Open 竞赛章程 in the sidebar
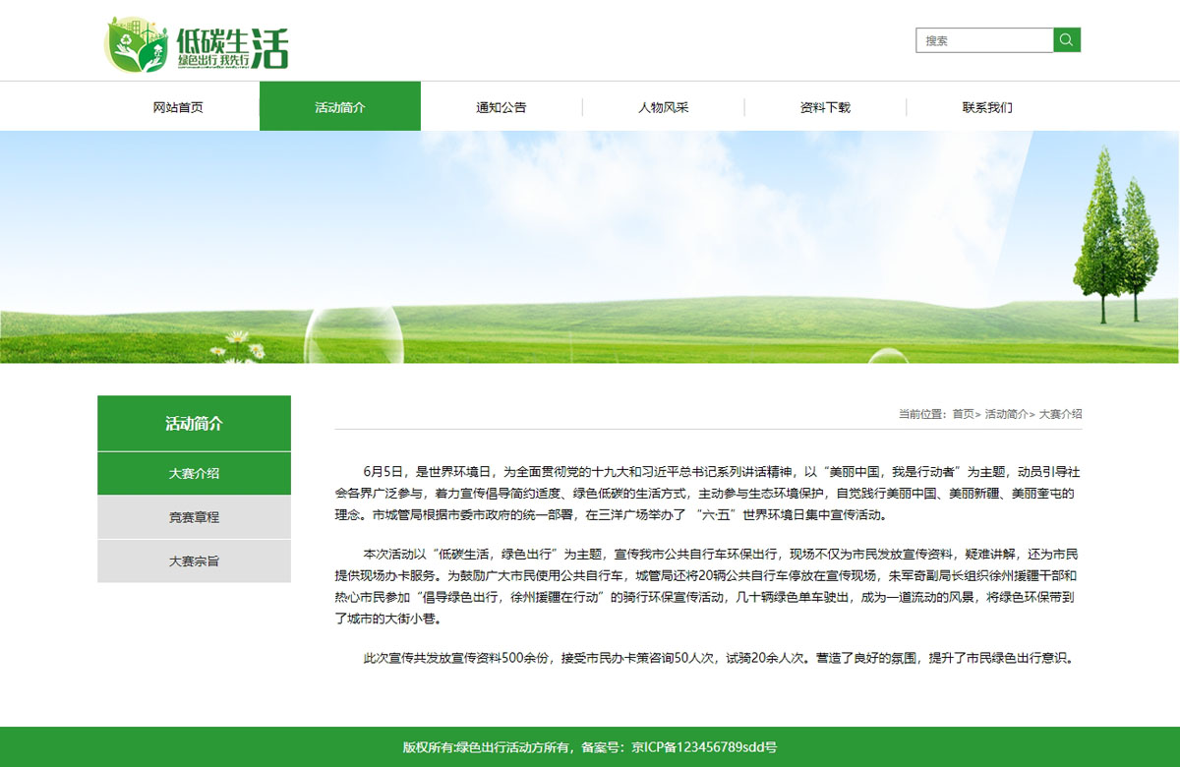Image resolution: width=1180 pixels, height=767 pixels. [194, 517]
